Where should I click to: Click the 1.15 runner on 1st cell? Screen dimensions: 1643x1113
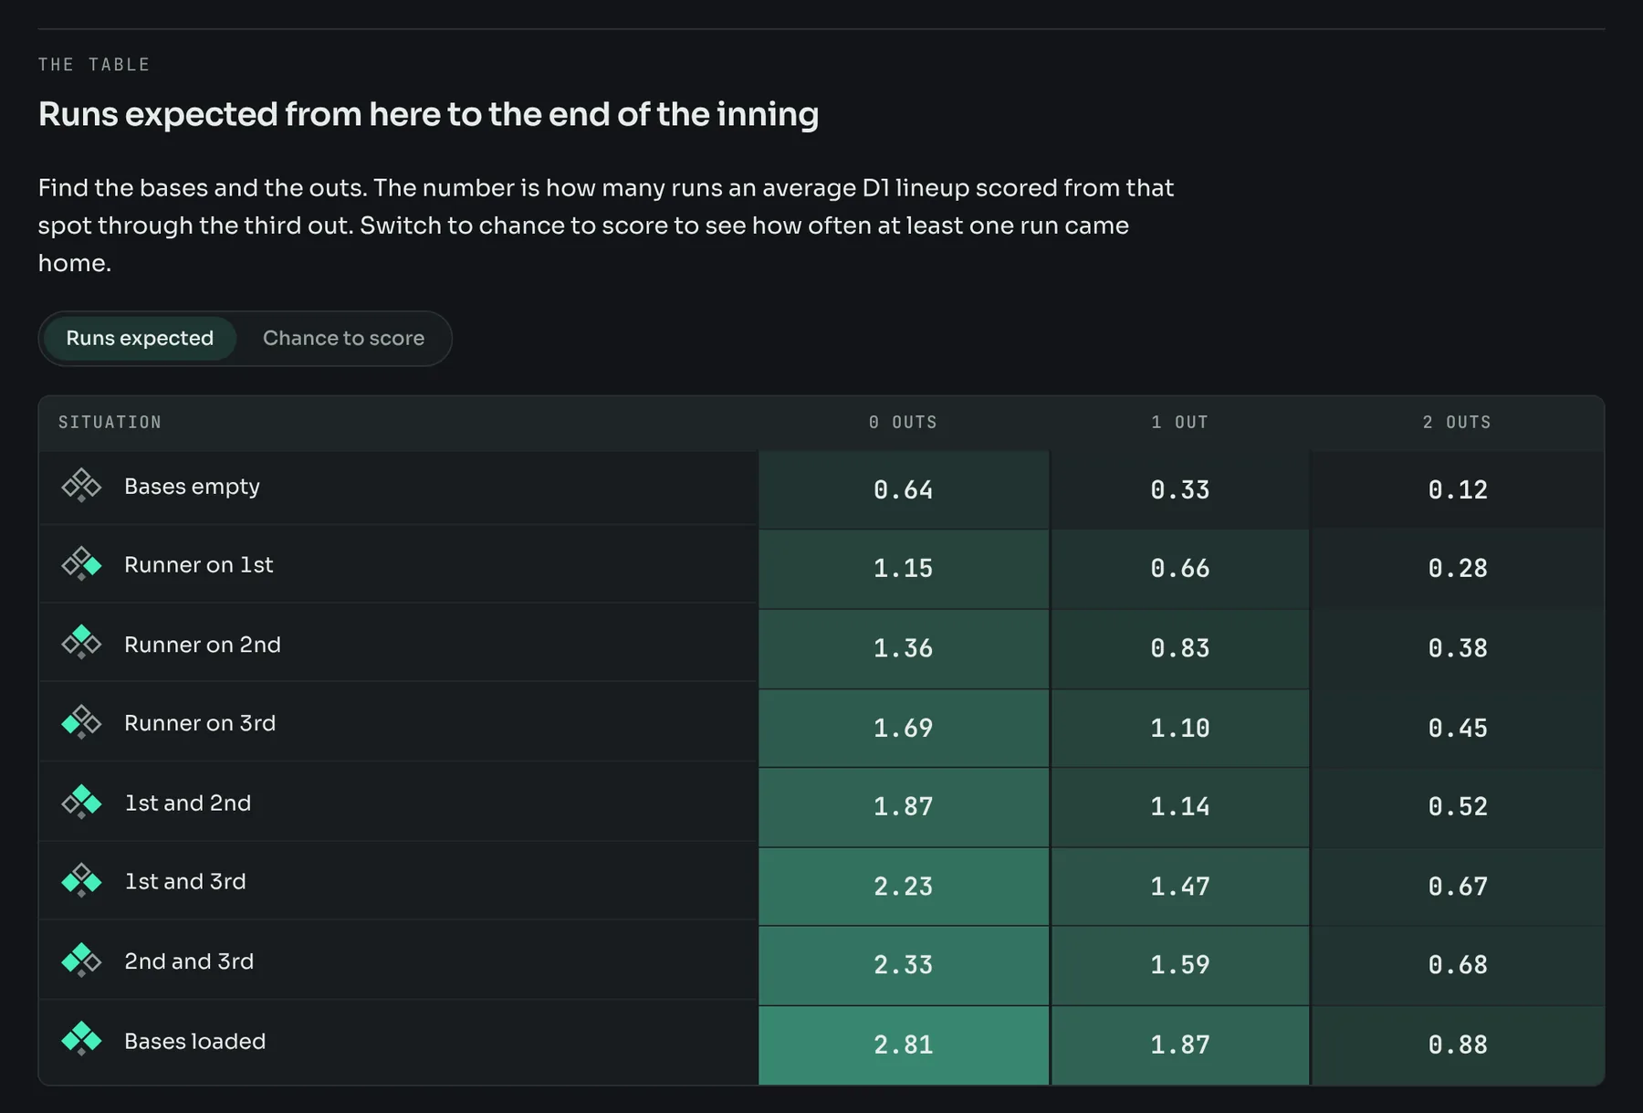click(x=904, y=569)
